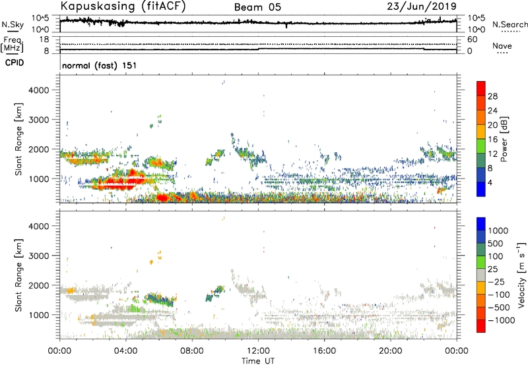Click the "08:00" time axis label
This screenshot has height=365, width=528.
pos(192,351)
